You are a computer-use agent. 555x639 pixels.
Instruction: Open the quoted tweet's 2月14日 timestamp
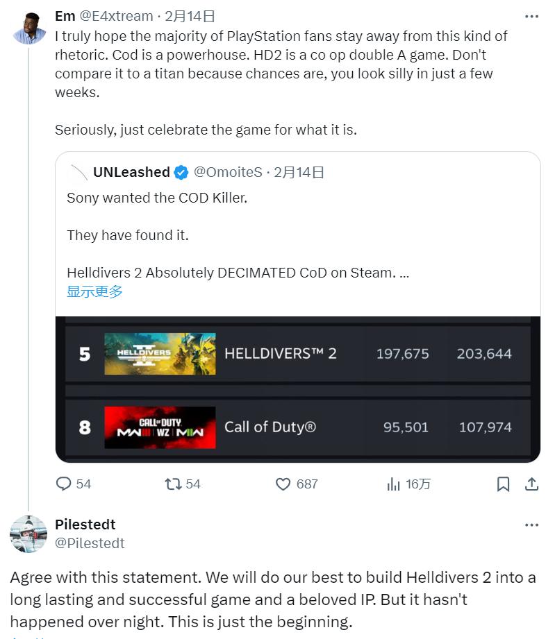tap(299, 172)
